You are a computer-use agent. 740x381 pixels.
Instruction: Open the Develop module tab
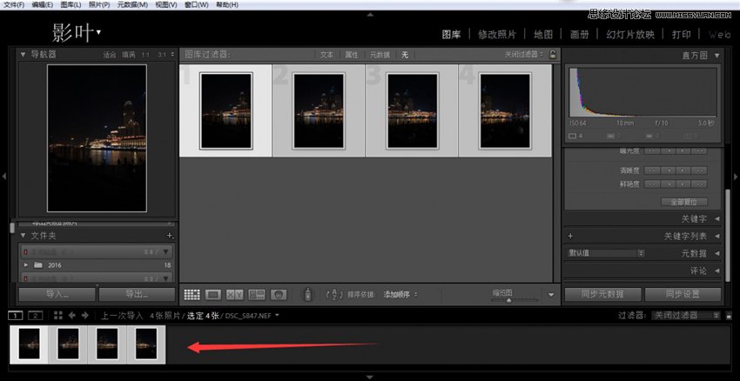coord(497,34)
